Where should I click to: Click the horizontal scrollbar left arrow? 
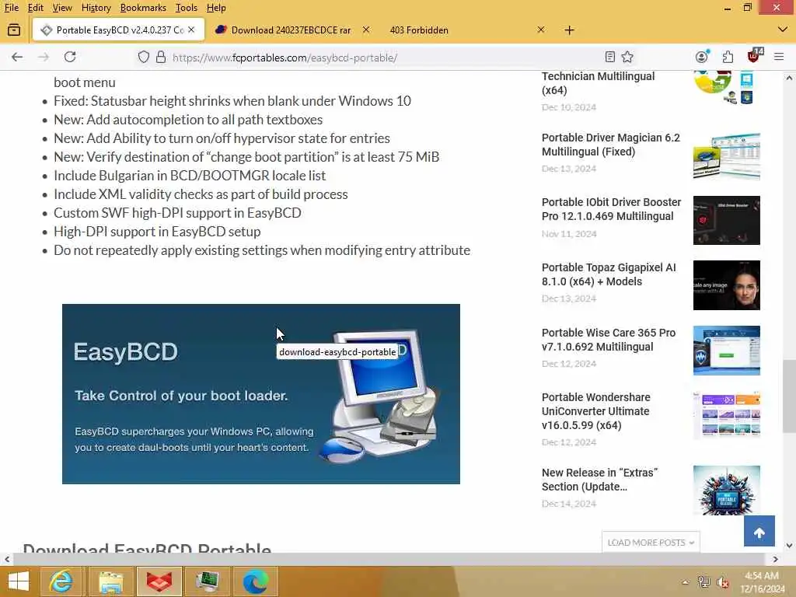pyautogui.click(x=6, y=560)
